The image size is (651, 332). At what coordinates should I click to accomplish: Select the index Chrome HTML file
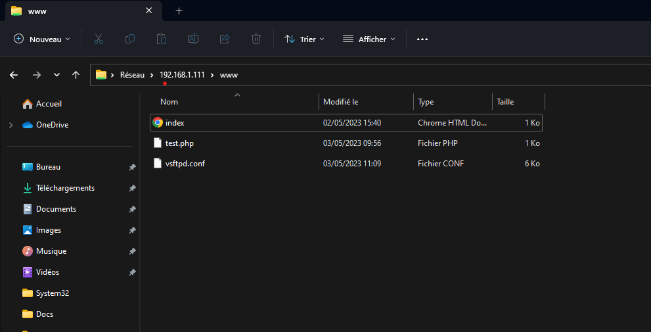(346, 122)
